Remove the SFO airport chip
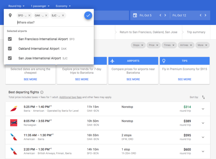 point(29,15)
